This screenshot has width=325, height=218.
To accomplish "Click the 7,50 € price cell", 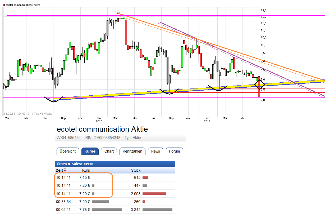I will (x=85, y=202).
